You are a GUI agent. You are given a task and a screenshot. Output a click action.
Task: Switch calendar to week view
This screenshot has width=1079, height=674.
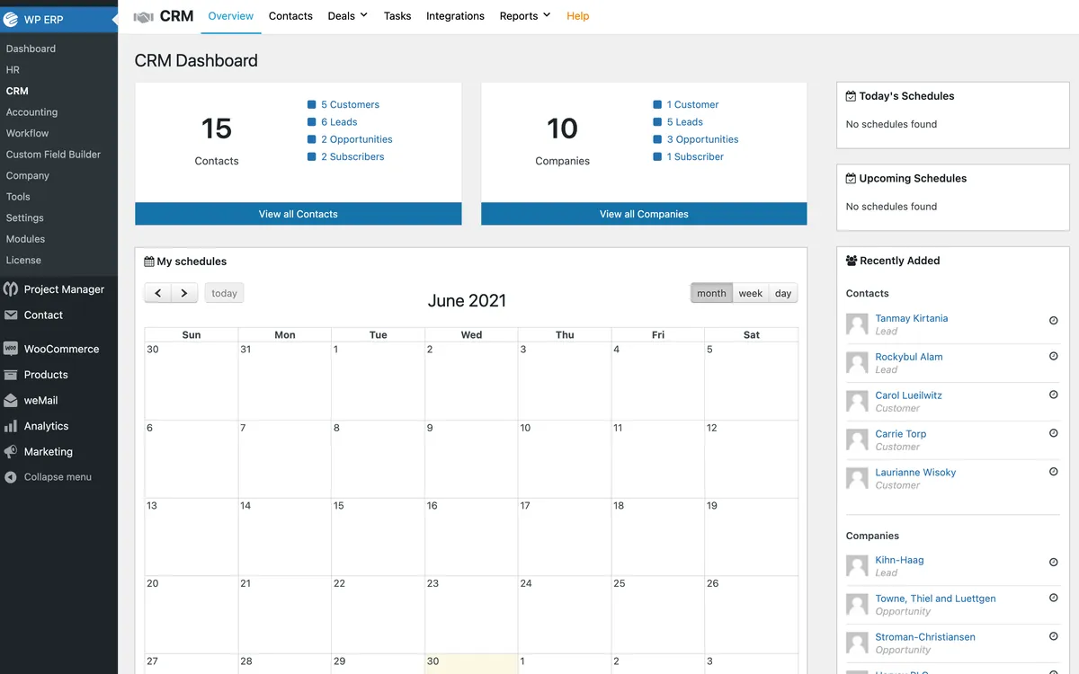751,293
